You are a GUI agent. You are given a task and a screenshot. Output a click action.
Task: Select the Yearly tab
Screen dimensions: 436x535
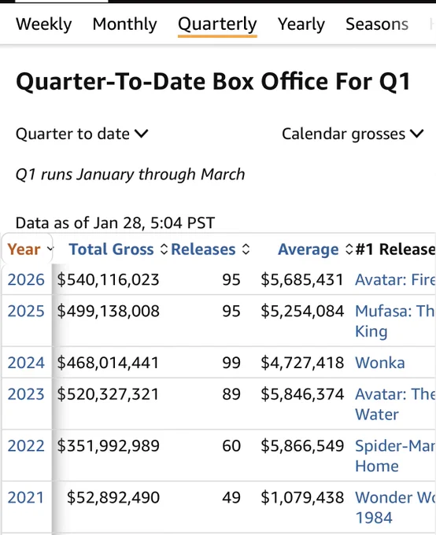tap(301, 24)
